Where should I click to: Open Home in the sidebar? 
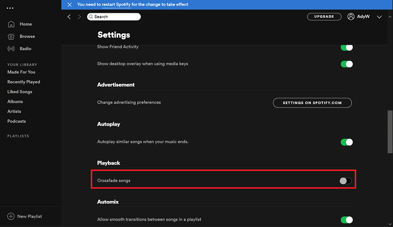pos(26,24)
